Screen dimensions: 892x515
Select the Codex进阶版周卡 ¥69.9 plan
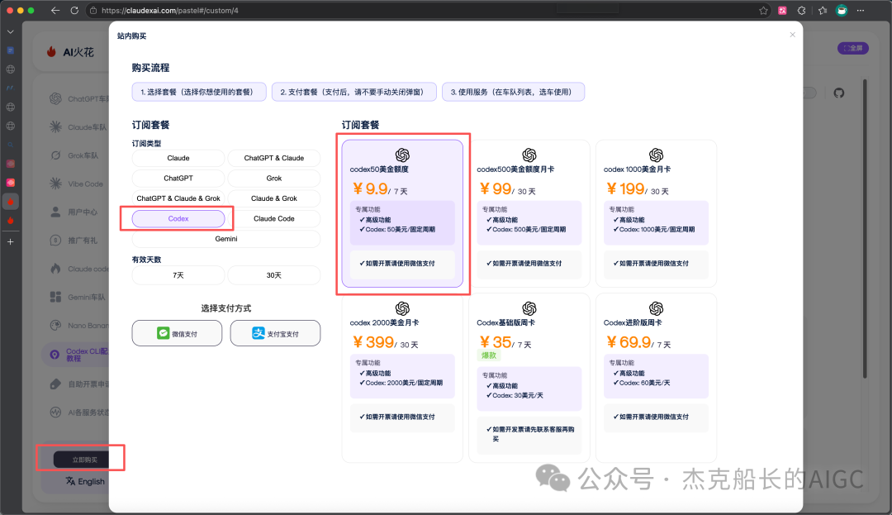tap(656, 378)
